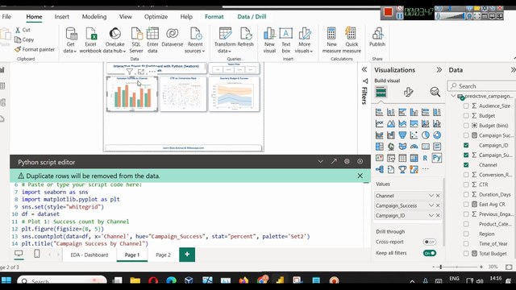Viewport: 516px width, 290px height.
Task: Pick the table visual
Action: pyautogui.click(x=402, y=158)
